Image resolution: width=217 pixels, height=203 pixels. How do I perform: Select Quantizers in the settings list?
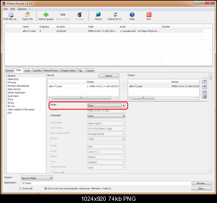click(x=13, y=96)
